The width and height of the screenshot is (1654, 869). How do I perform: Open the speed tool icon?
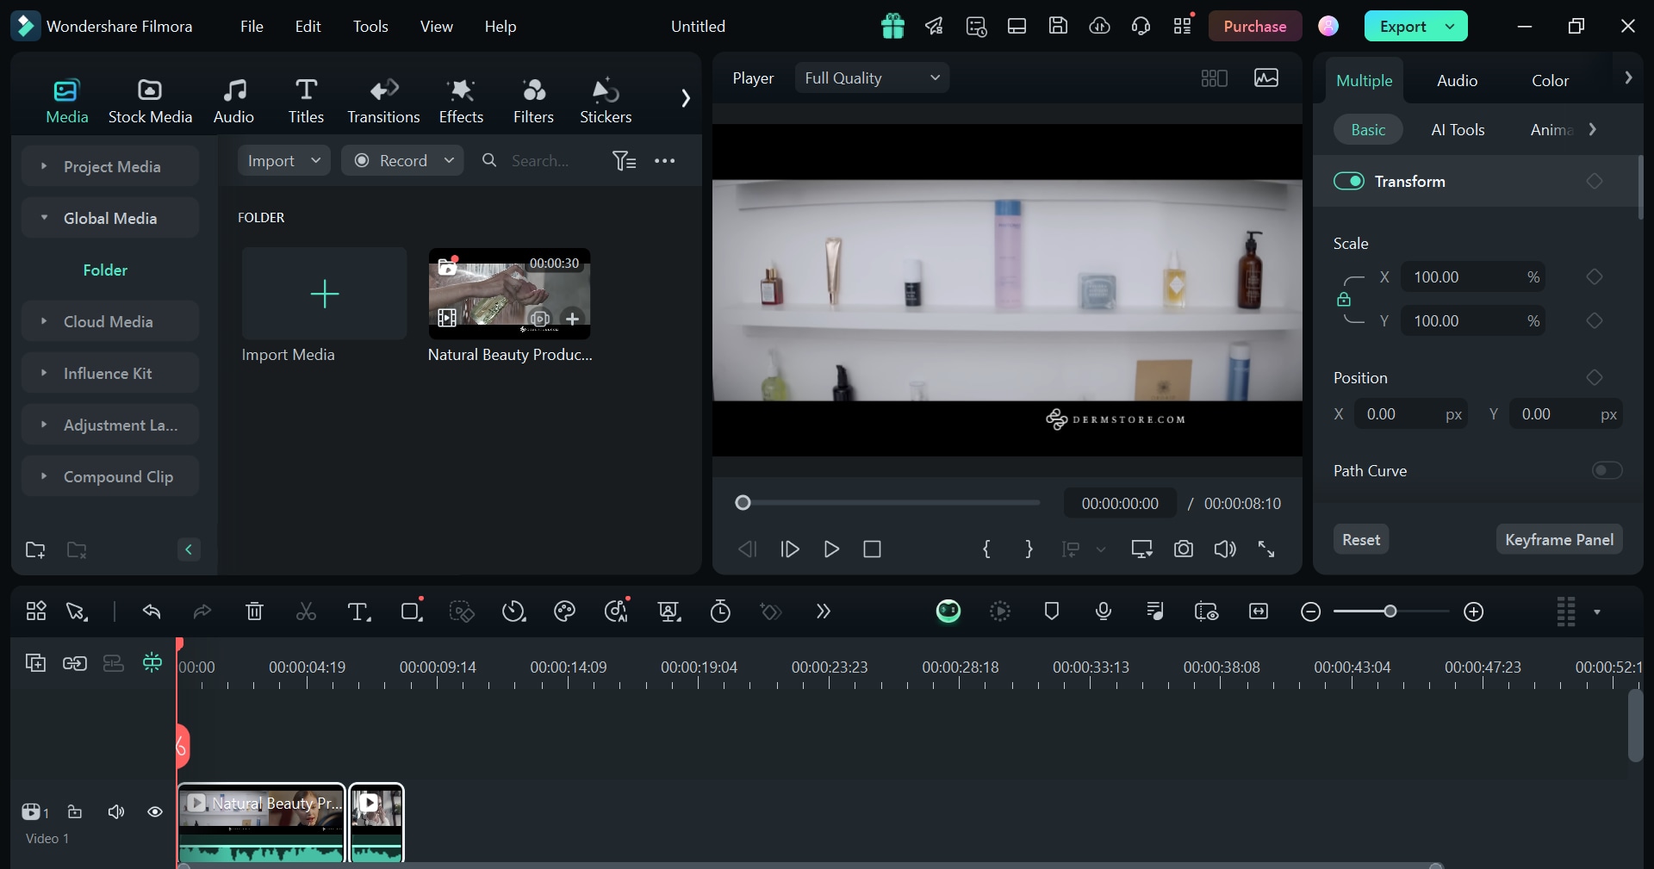pyautogui.click(x=513, y=611)
